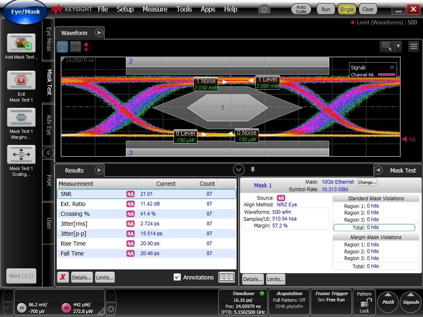Image resolution: width=423 pixels, height=317 pixels.
Task: Collapse the Signals legend chevron
Action: [392, 67]
